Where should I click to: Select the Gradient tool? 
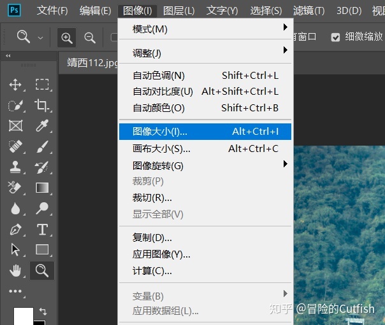pos(42,188)
